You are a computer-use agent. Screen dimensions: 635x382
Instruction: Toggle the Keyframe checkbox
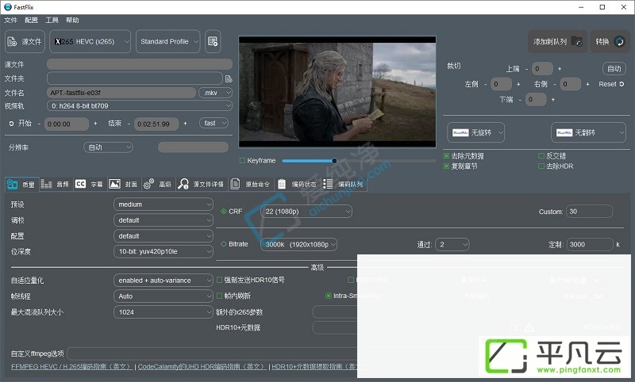point(243,161)
